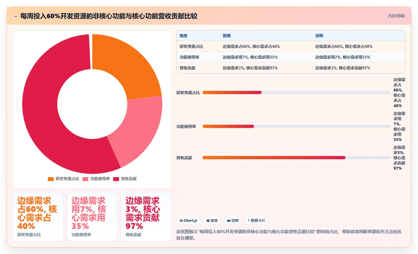Open the orange 研发资源占比 data card
The height and width of the screenshot is (254, 418).
point(38,217)
